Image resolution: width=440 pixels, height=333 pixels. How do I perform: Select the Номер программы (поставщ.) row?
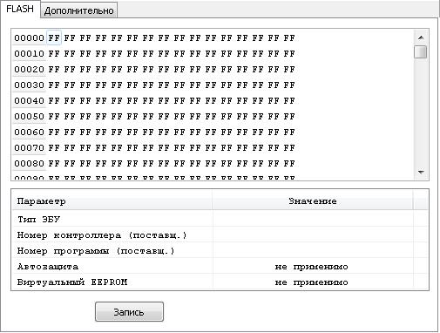220,250
